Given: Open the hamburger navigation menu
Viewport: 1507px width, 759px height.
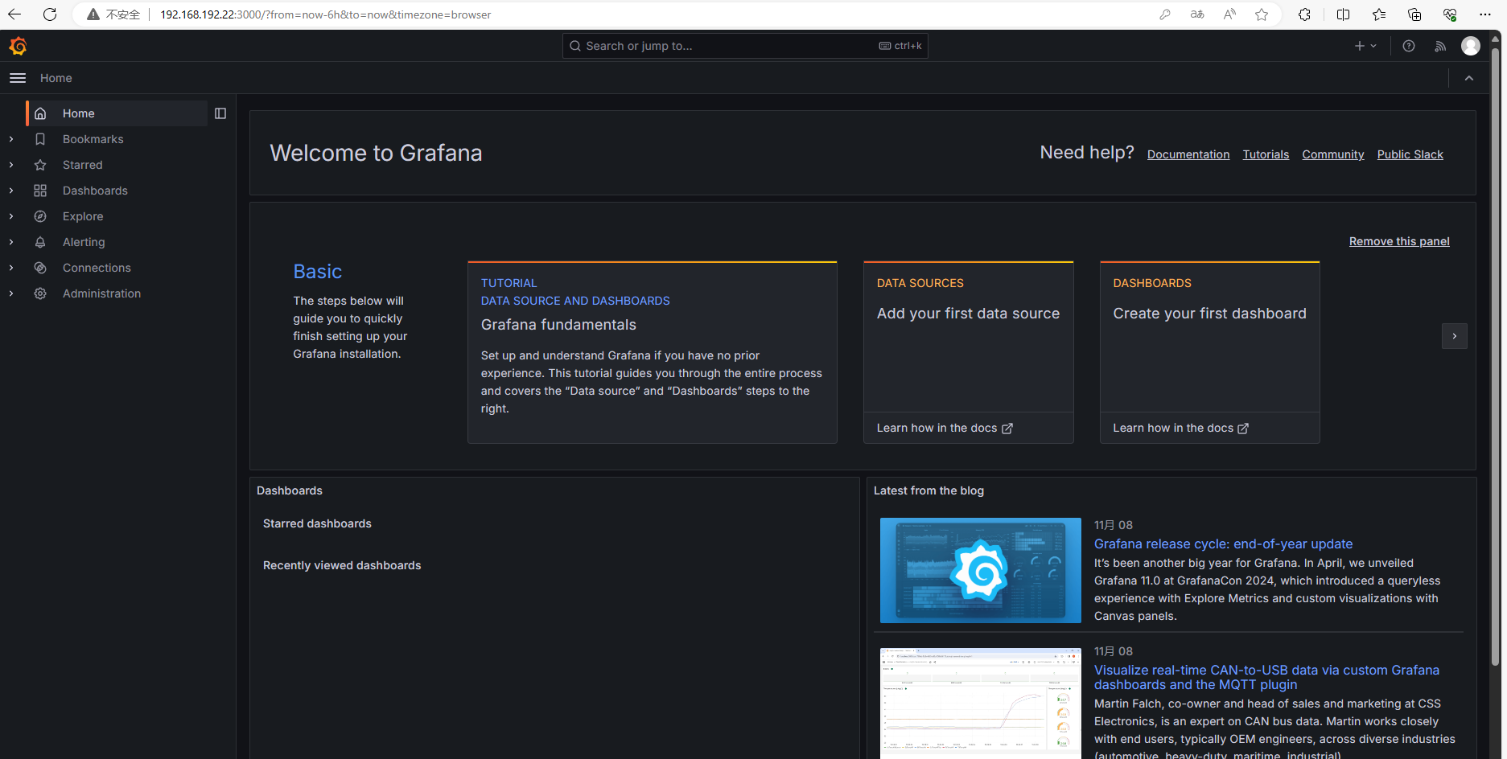Looking at the screenshot, I should (18, 78).
